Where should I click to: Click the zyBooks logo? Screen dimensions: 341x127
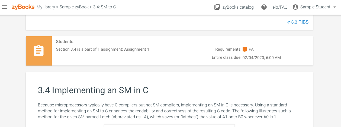click(x=23, y=7)
